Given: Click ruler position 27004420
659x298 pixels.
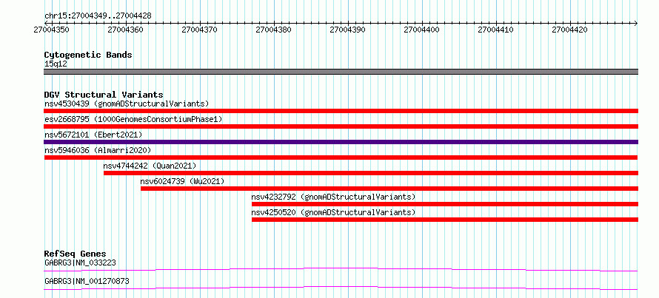Looking at the screenshot, I should (x=569, y=30).
